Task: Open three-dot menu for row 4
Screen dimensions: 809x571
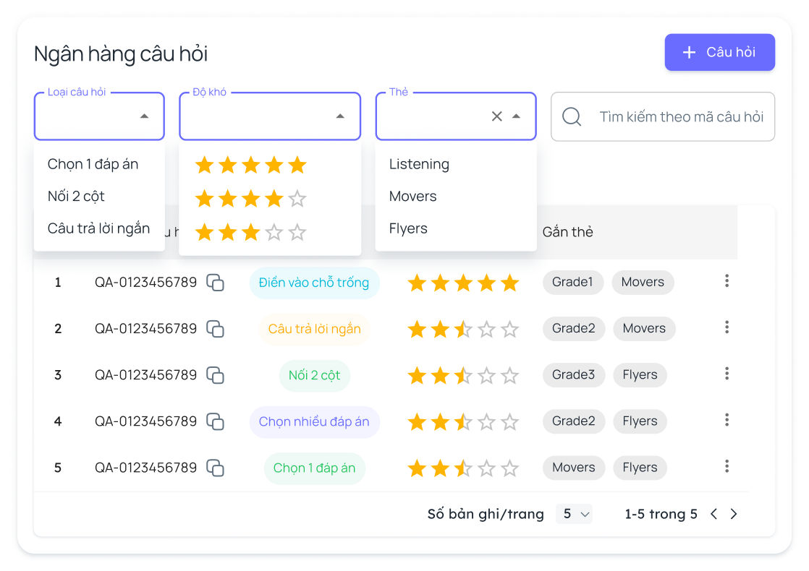Action: coord(727,420)
